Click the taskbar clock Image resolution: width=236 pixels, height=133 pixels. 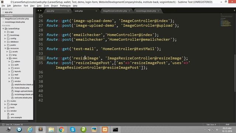pos(227,130)
